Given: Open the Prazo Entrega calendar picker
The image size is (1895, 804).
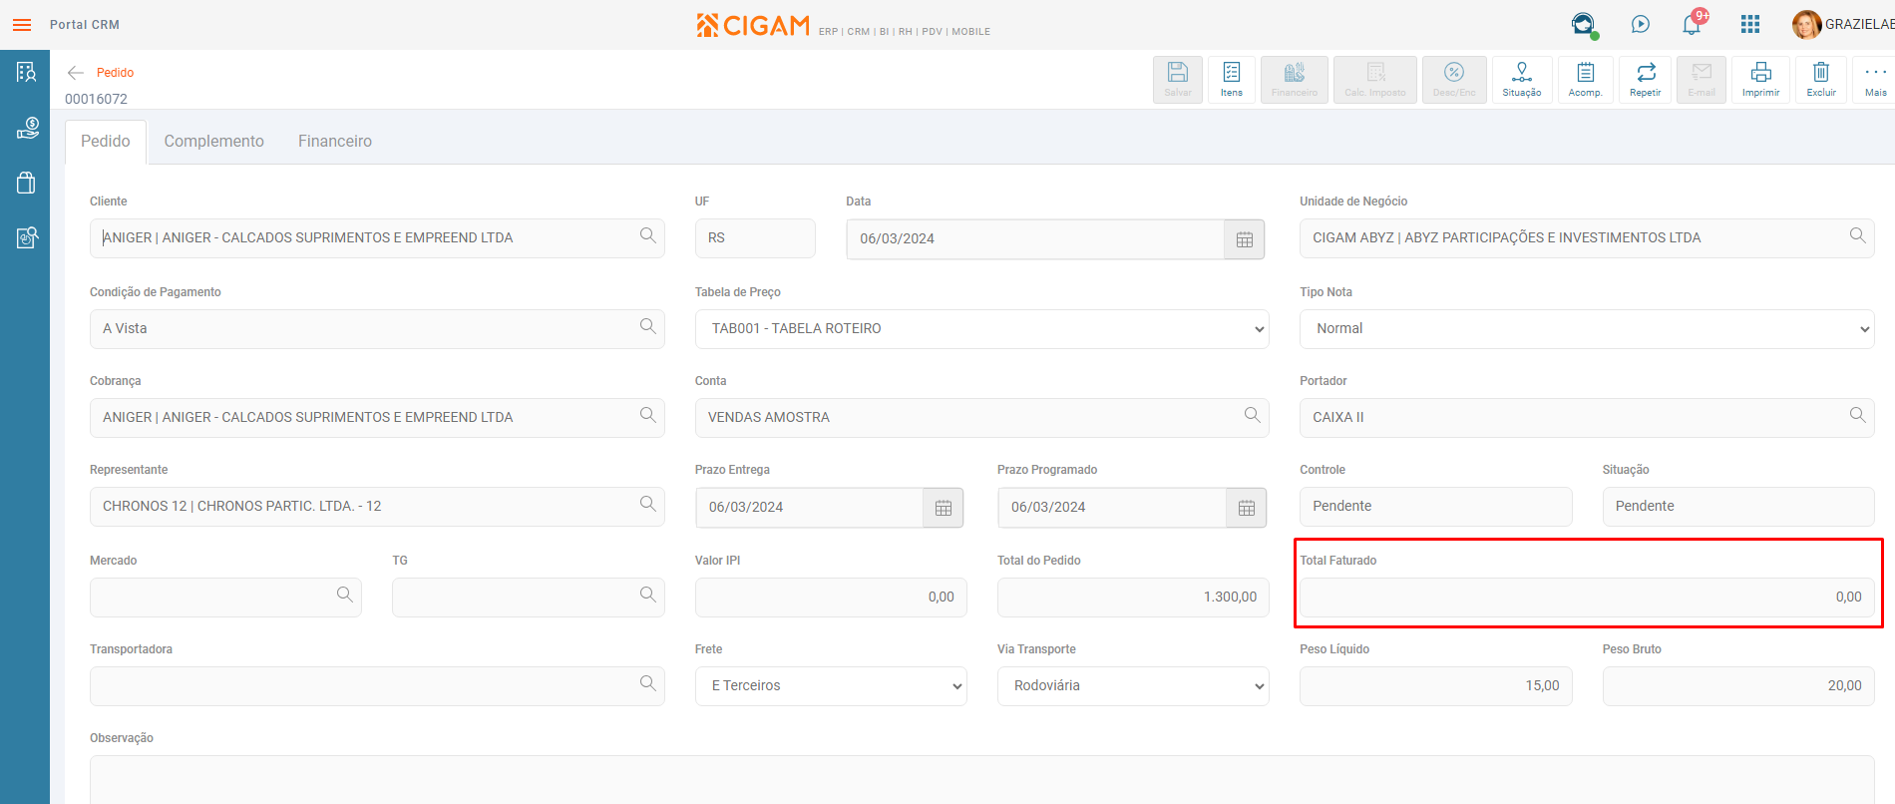Looking at the screenshot, I should (x=944, y=508).
